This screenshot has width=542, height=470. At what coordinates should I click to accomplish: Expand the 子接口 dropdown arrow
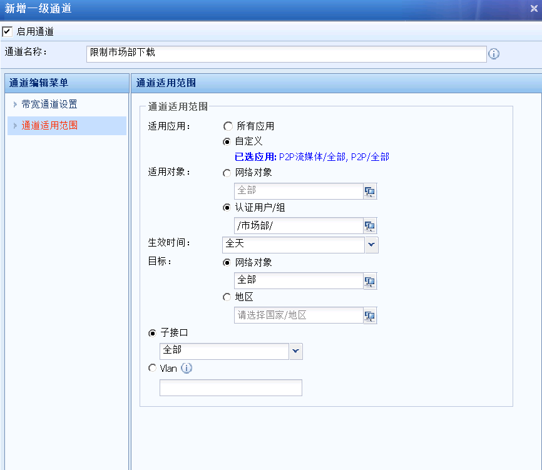point(295,351)
